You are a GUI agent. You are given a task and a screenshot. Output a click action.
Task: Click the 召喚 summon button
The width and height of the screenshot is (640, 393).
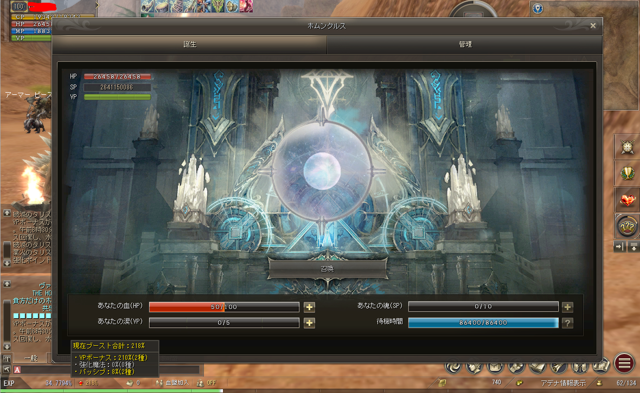point(327,268)
